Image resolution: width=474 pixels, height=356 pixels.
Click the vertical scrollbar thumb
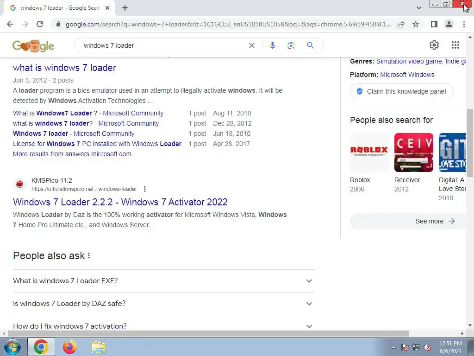[470, 143]
